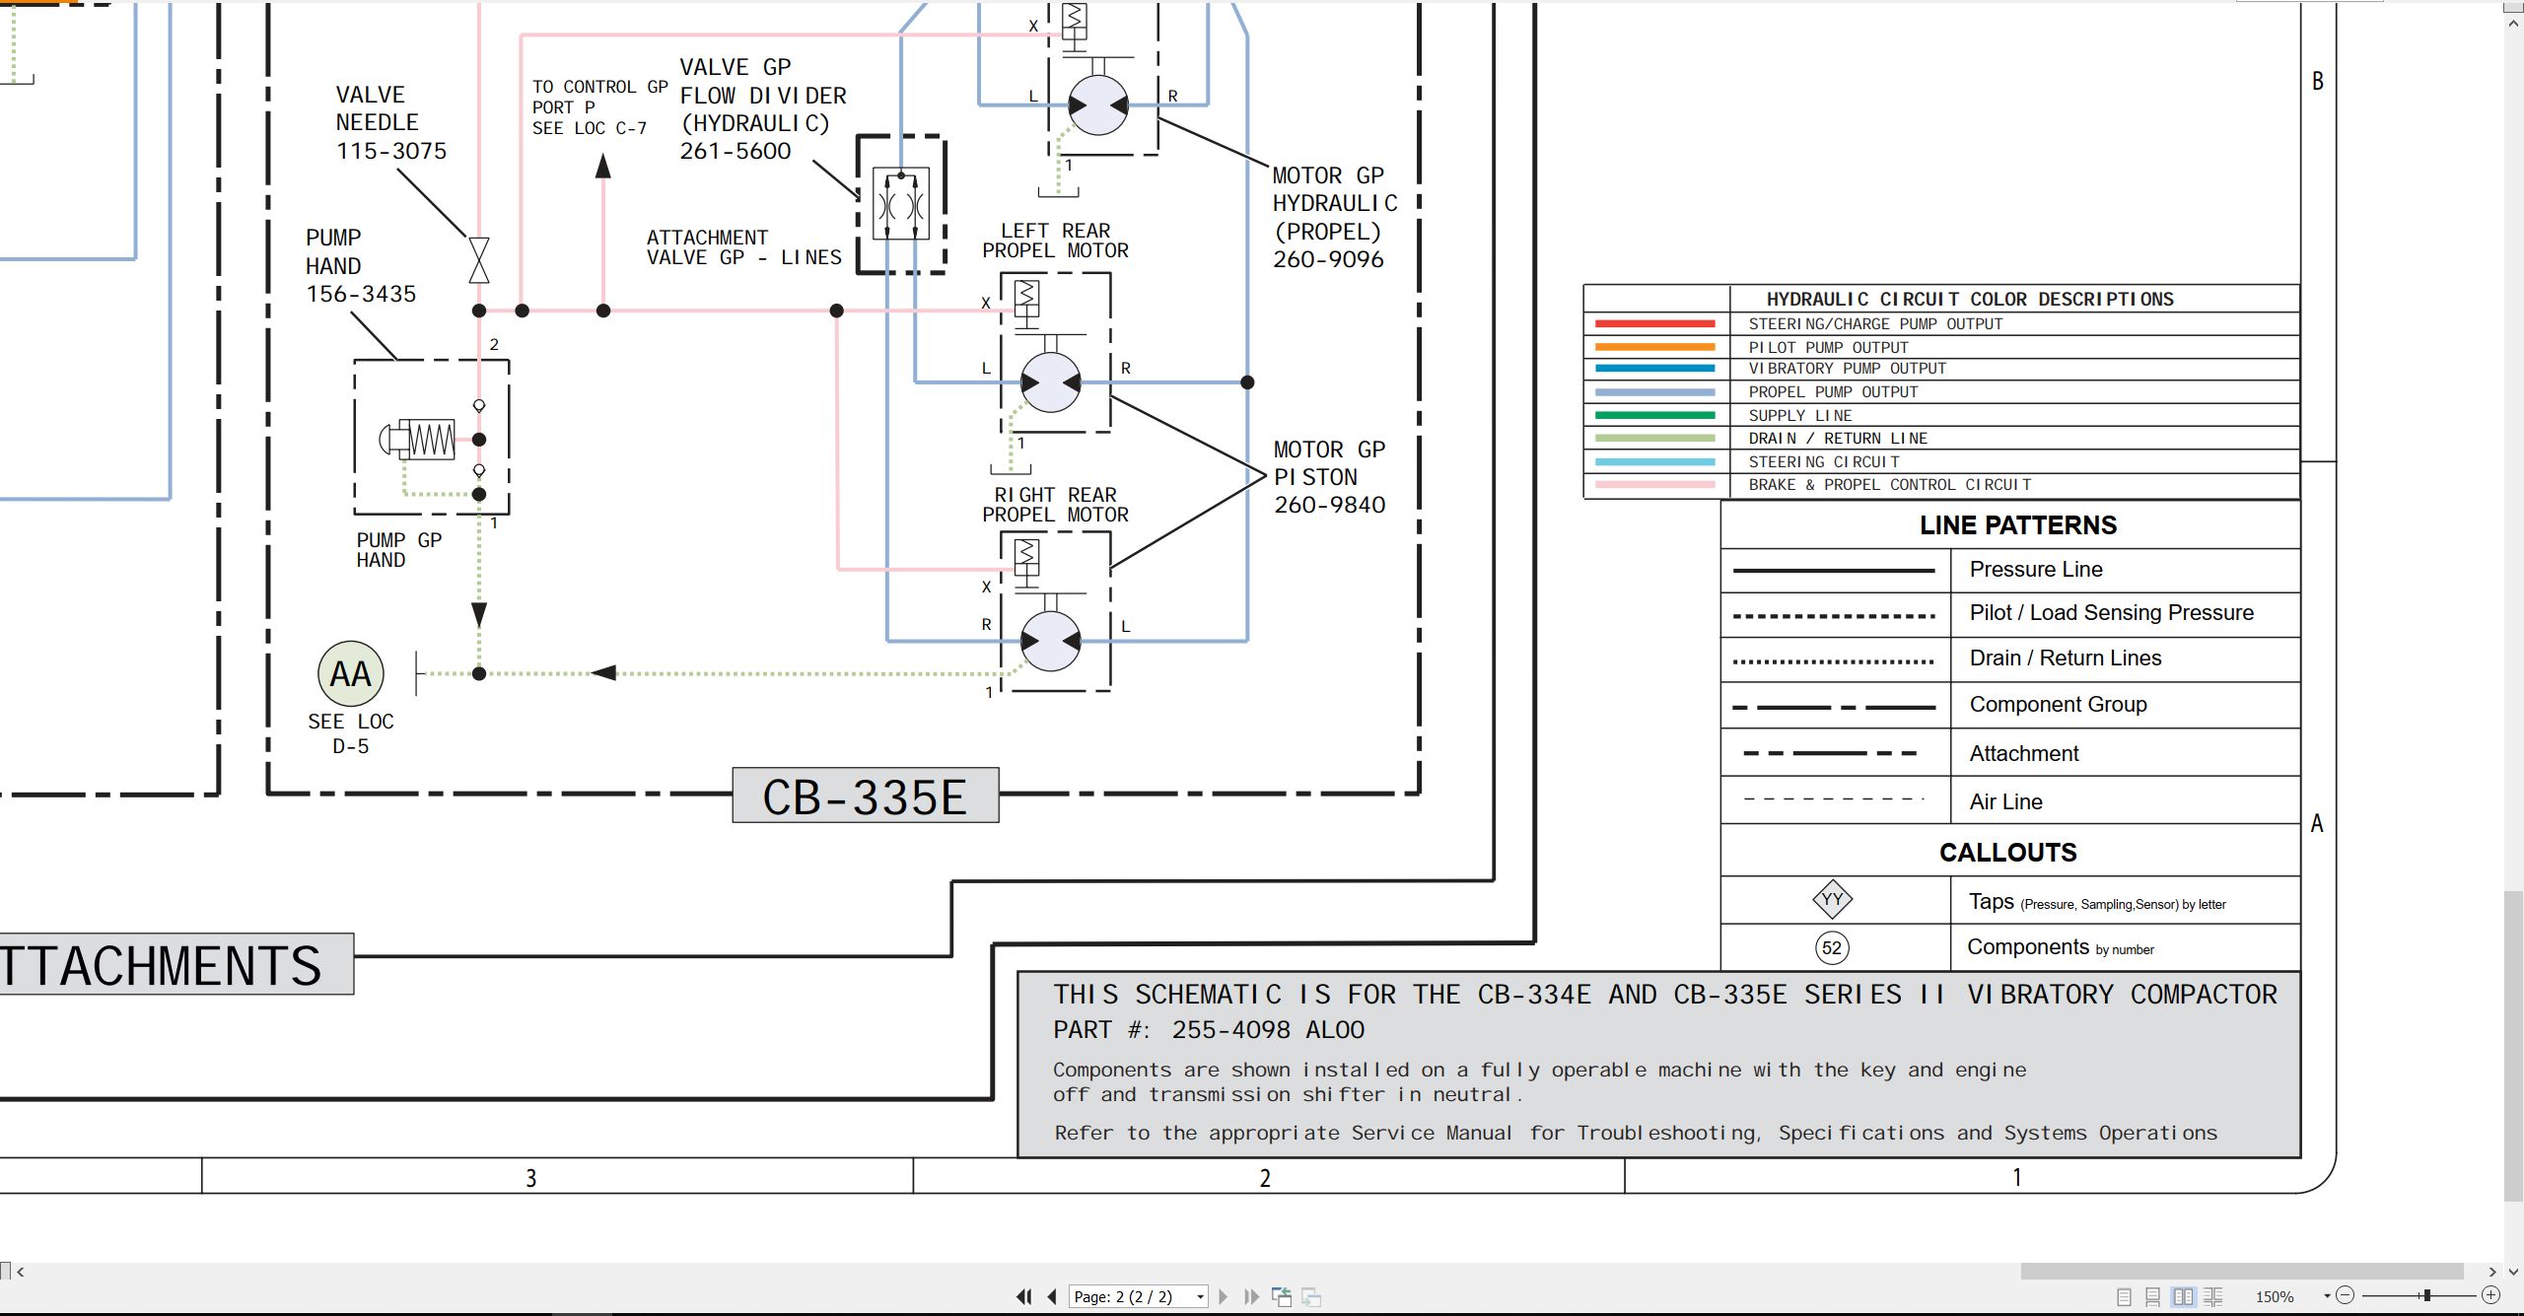Click the horizontal scrollbar thumb
2524x1316 pixels.
point(2242,1272)
